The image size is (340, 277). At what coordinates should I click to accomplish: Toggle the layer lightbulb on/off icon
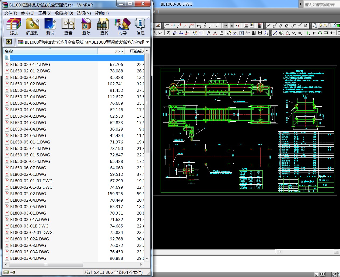(321, 25)
